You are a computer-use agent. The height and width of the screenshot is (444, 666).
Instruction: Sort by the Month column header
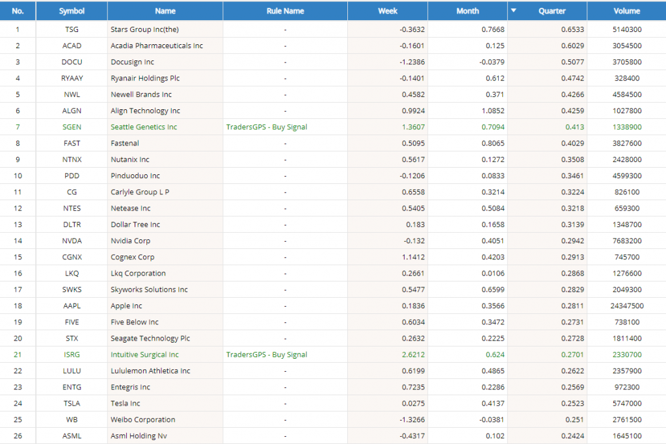coord(467,11)
